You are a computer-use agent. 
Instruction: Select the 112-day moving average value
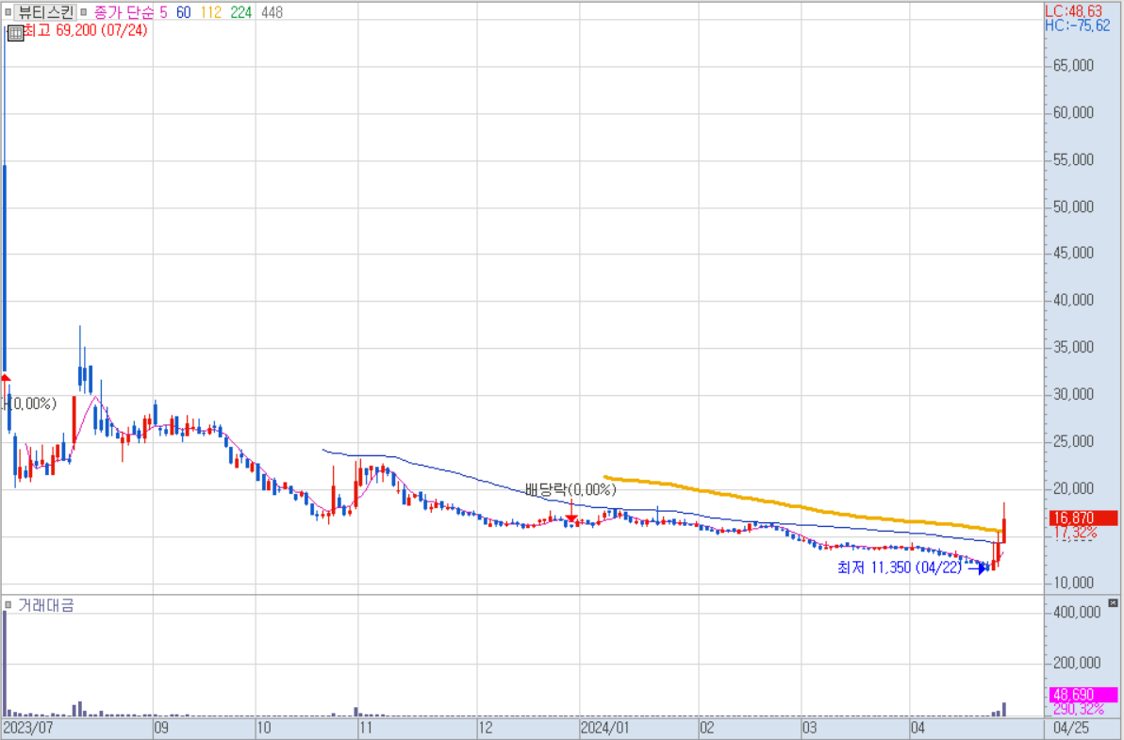211,12
